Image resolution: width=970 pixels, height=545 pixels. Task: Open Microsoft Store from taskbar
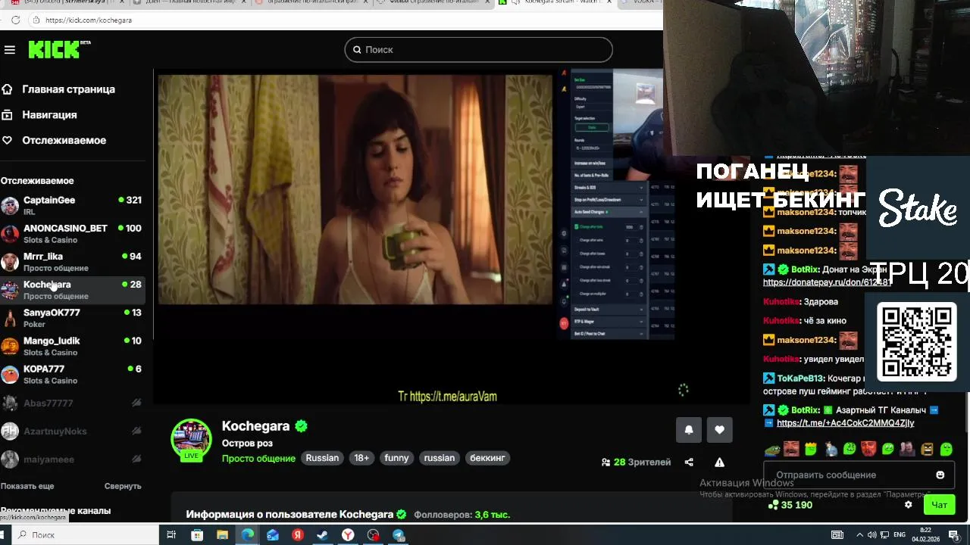[x=197, y=535]
